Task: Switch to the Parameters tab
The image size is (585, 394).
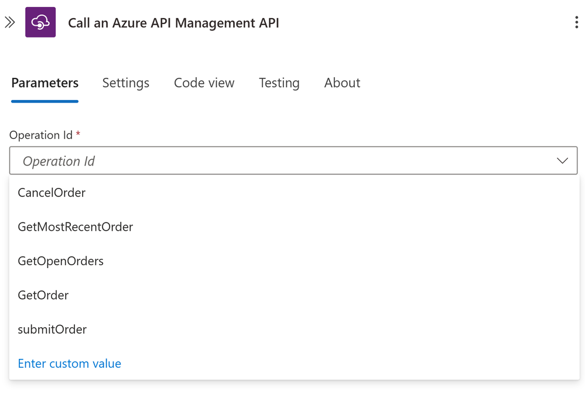Action: 45,83
